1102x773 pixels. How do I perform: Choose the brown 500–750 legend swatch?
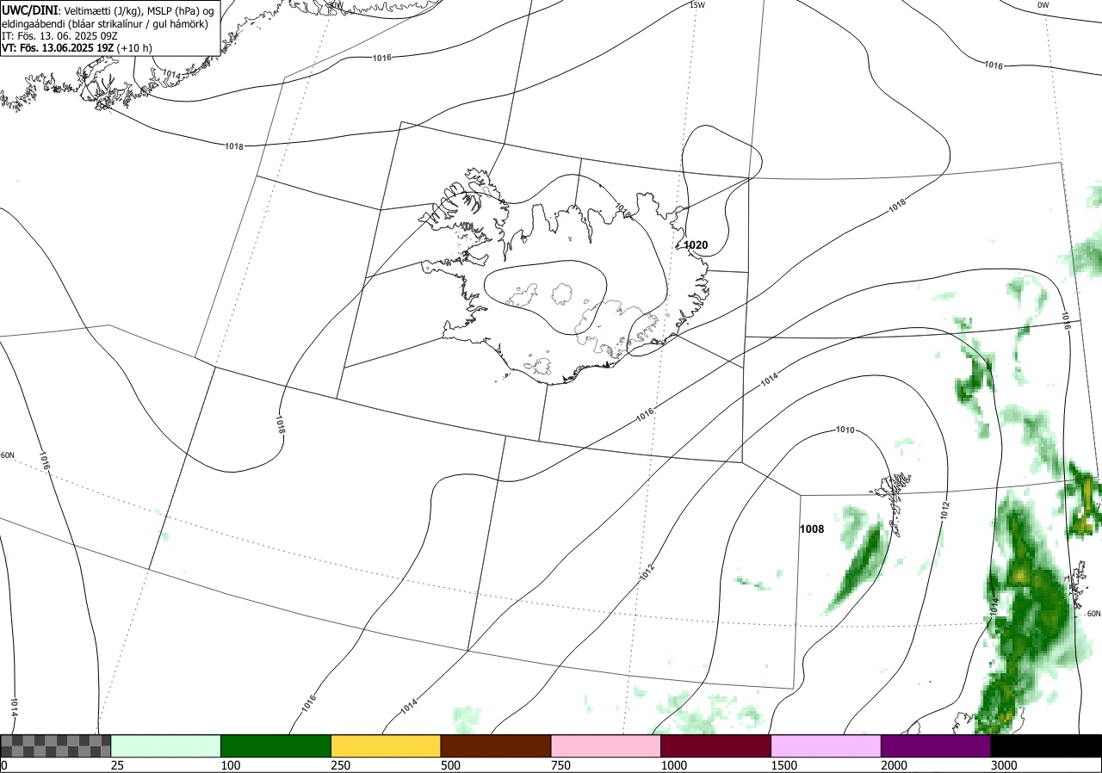(496, 745)
